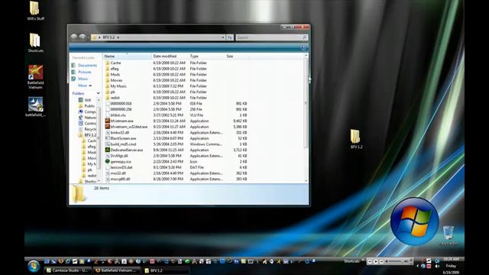The height and width of the screenshot is (275, 489).
Task: Expand breadcrumb arrow after BFV 1.2
Action: click(118, 37)
